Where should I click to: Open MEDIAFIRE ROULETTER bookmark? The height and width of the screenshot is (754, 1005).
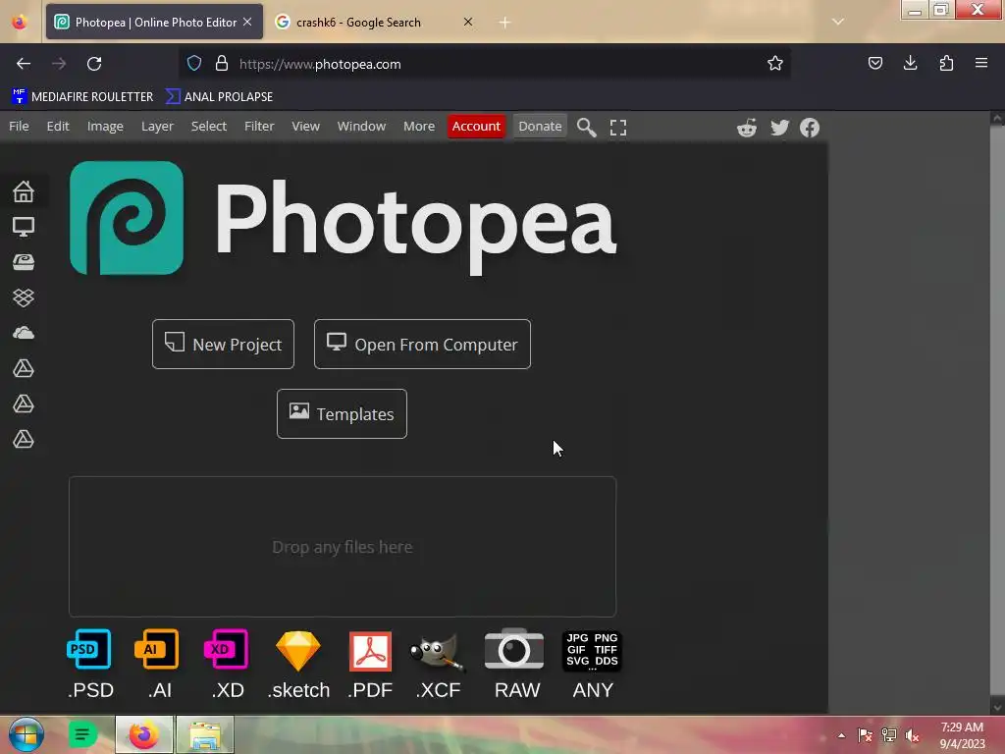[82, 97]
